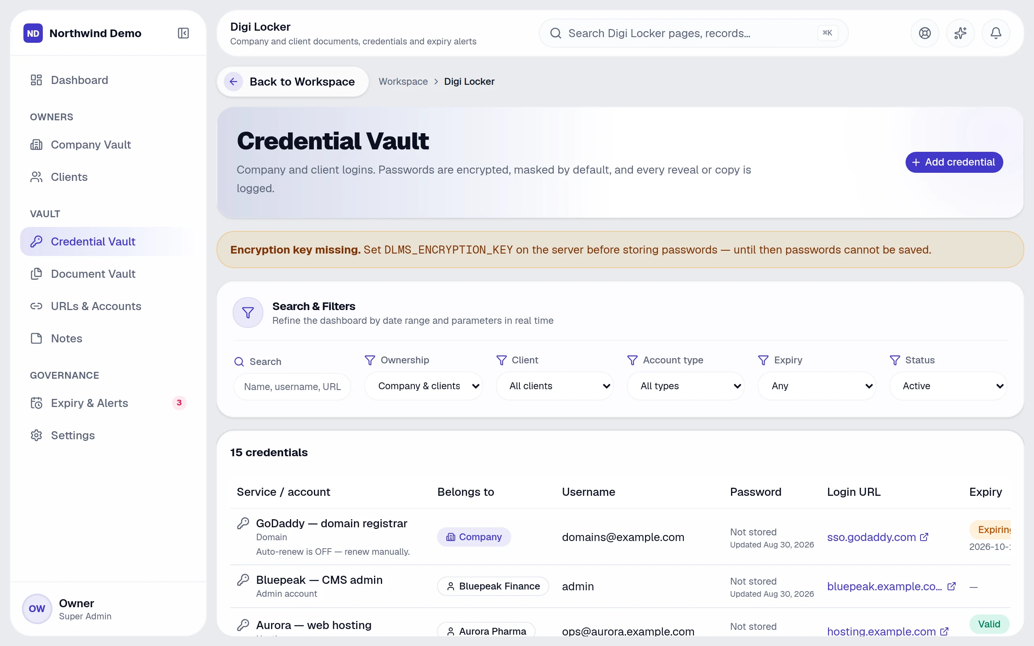Open the Status filter dropdown
Screen dimensions: 1034x646
[948, 386]
